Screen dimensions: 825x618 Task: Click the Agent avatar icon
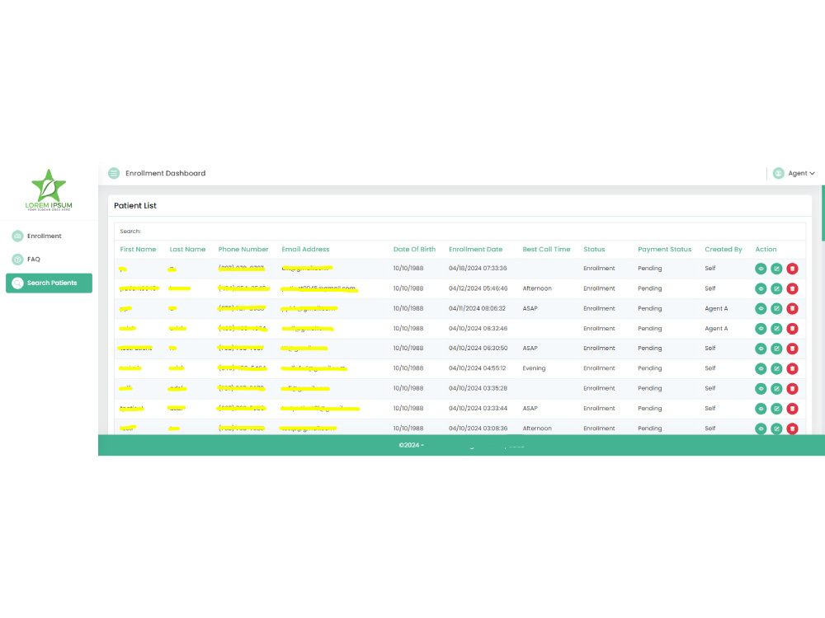778,173
